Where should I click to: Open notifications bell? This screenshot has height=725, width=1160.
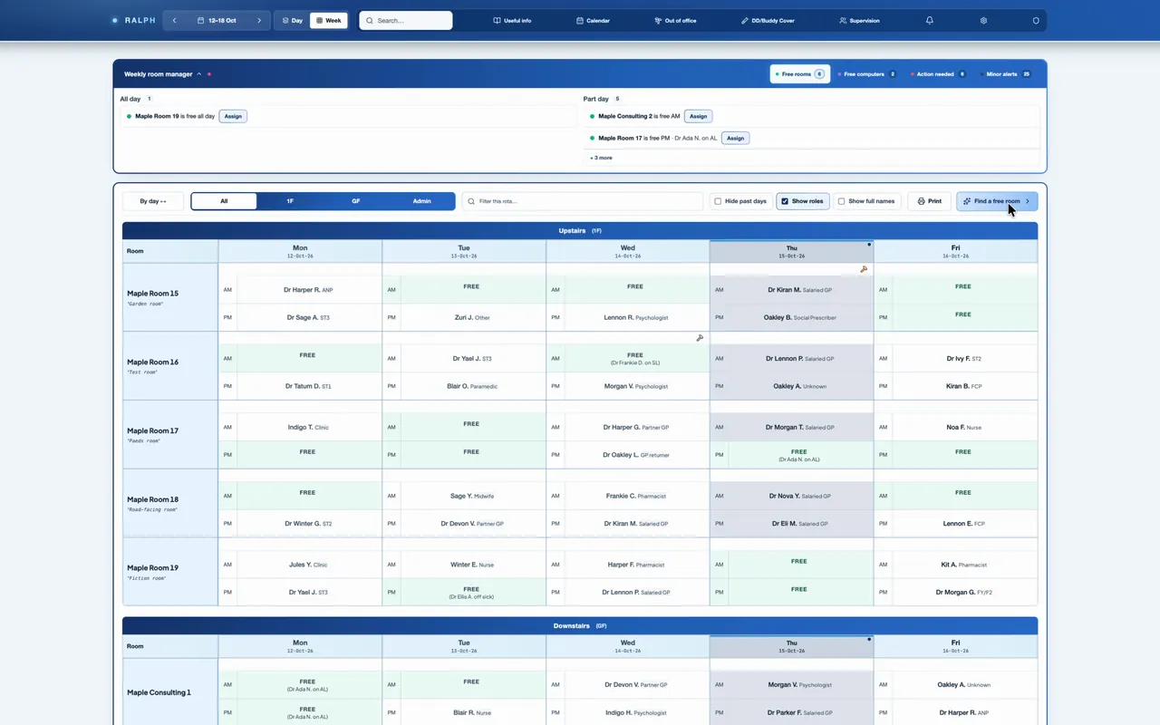(x=929, y=20)
